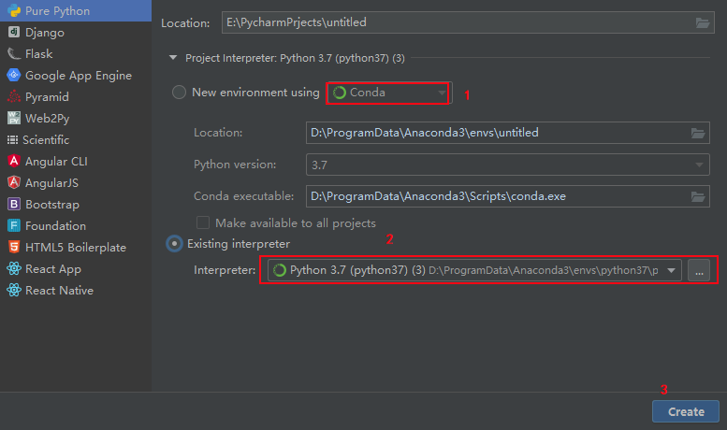Collapse the Project Interpreter section
Viewport: 727px width, 430px height.
173,58
